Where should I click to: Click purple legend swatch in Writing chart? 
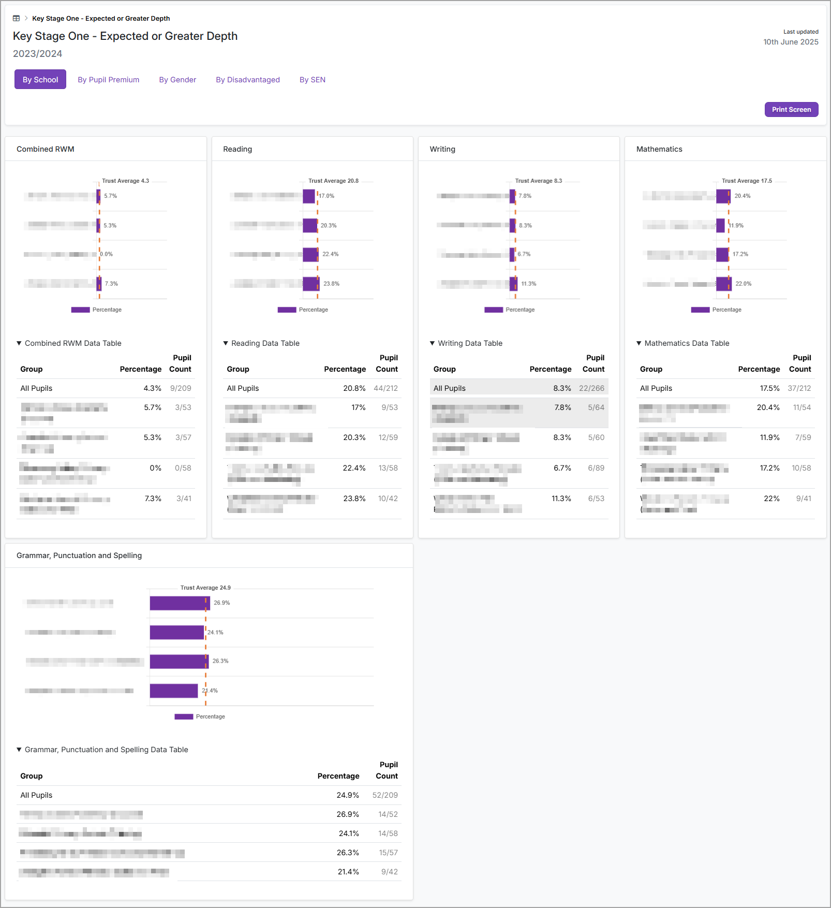pyautogui.click(x=493, y=310)
